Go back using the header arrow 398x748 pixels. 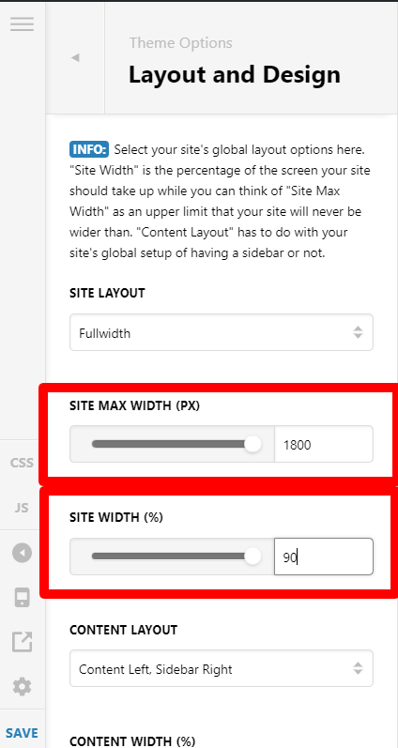(75, 58)
